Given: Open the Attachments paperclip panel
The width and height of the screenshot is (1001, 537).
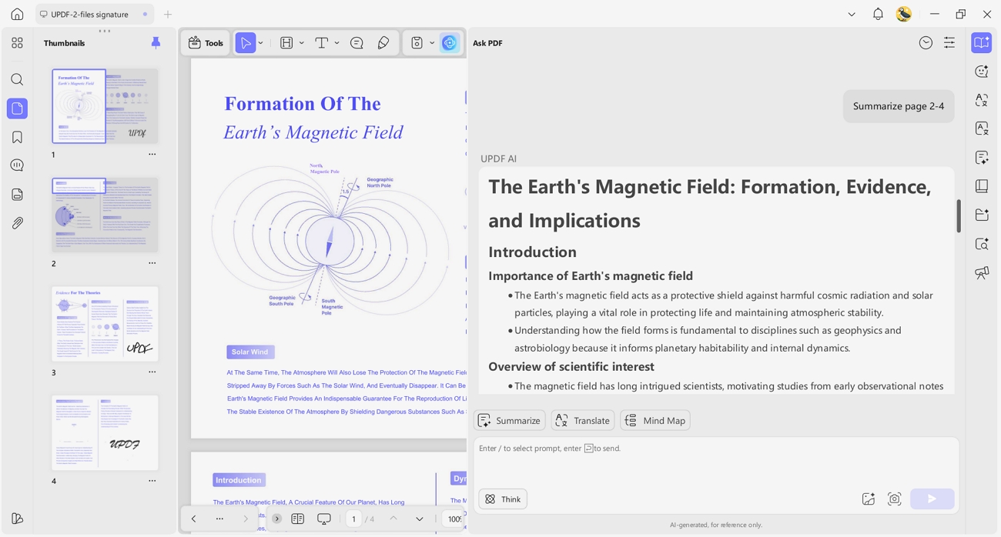Looking at the screenshot, I should point(17,223).
